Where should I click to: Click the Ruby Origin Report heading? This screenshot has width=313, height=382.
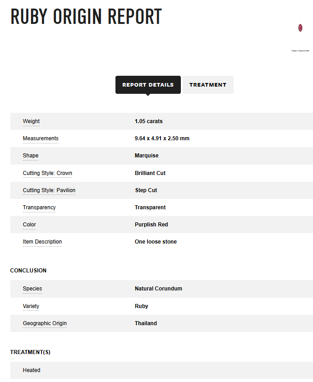pos(86,17)
